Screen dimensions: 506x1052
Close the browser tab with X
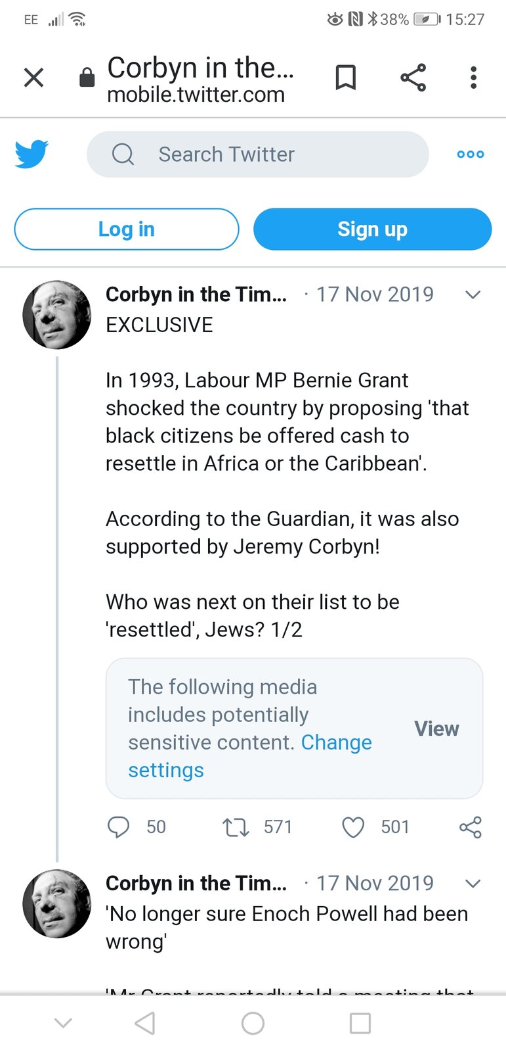point(33,78)
